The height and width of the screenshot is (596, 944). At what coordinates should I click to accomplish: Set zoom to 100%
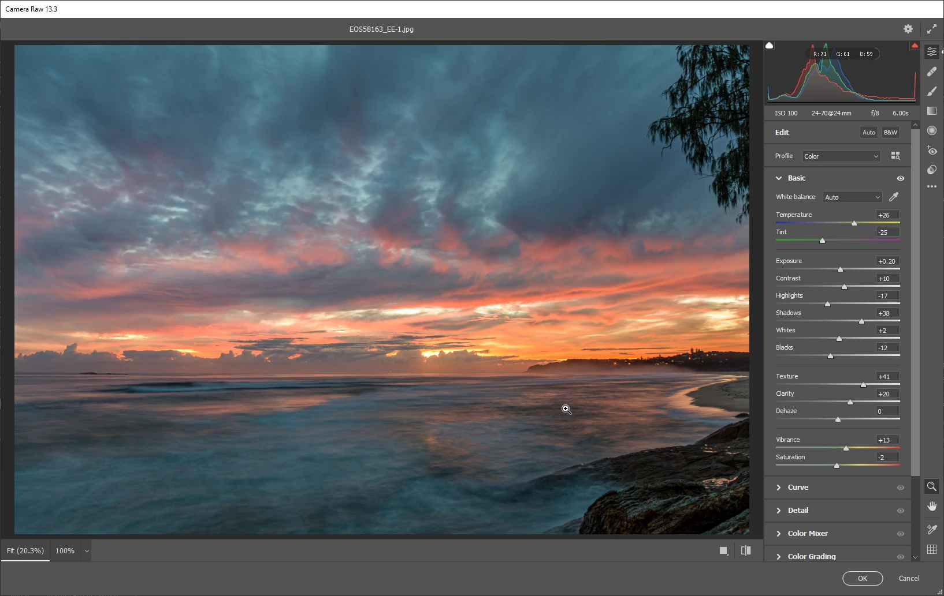pos(65,551)
